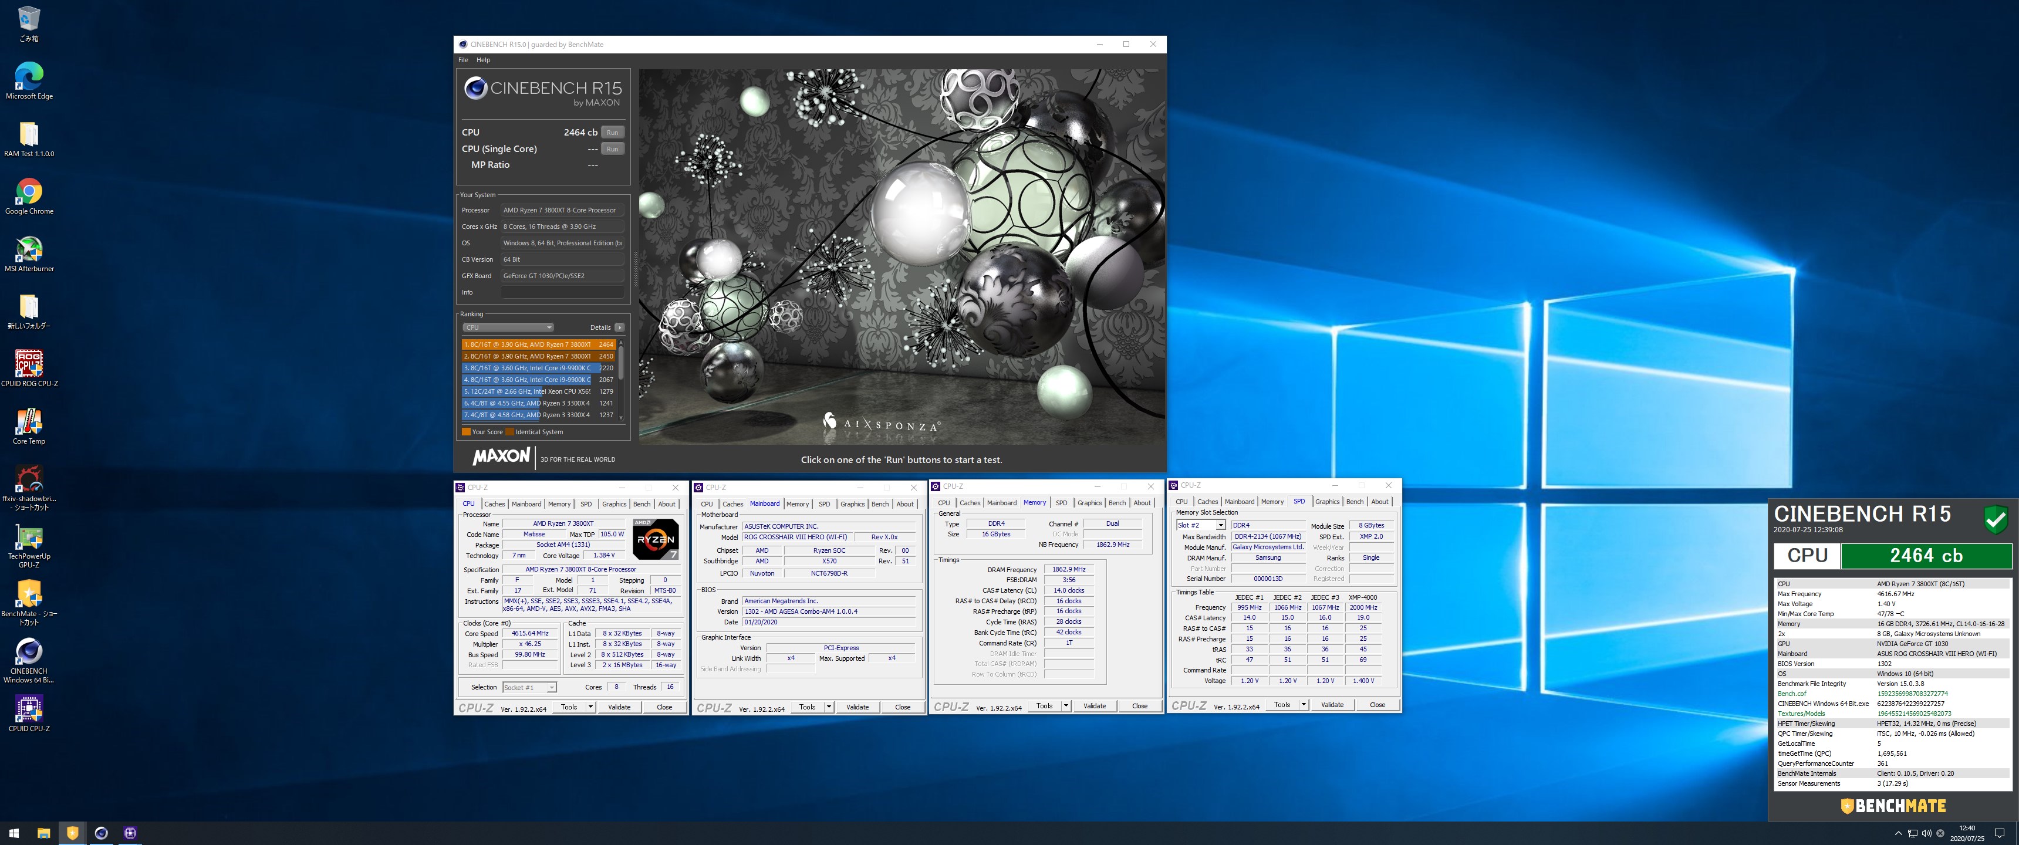Launch CPUID CPU-Z desktop icon
The width and height of the screenshot is (2019, 845).
(29, 714)
